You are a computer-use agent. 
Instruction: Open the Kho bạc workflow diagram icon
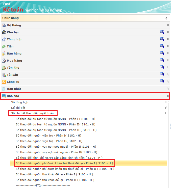(162, 32)
